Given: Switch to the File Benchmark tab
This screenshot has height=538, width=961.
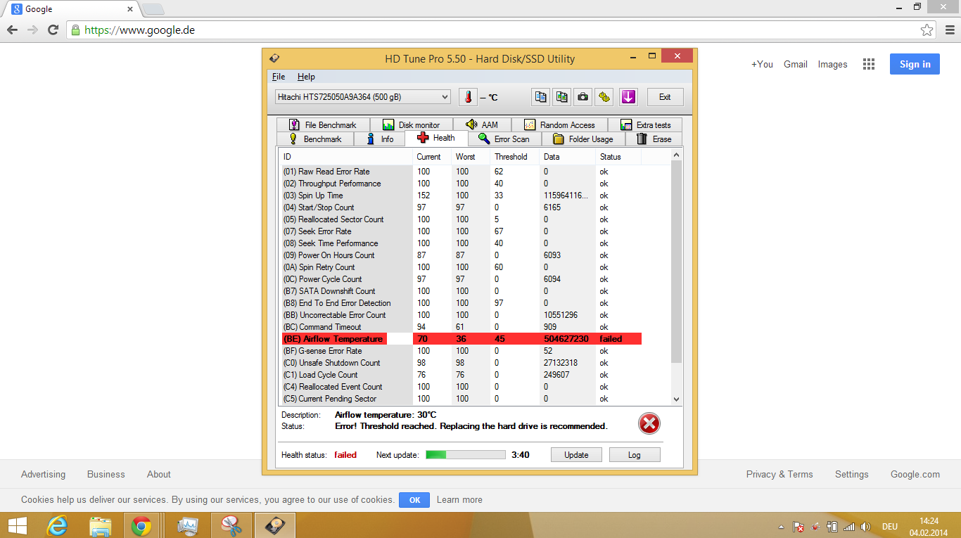Looking at the screenshot, I should 323,124.
